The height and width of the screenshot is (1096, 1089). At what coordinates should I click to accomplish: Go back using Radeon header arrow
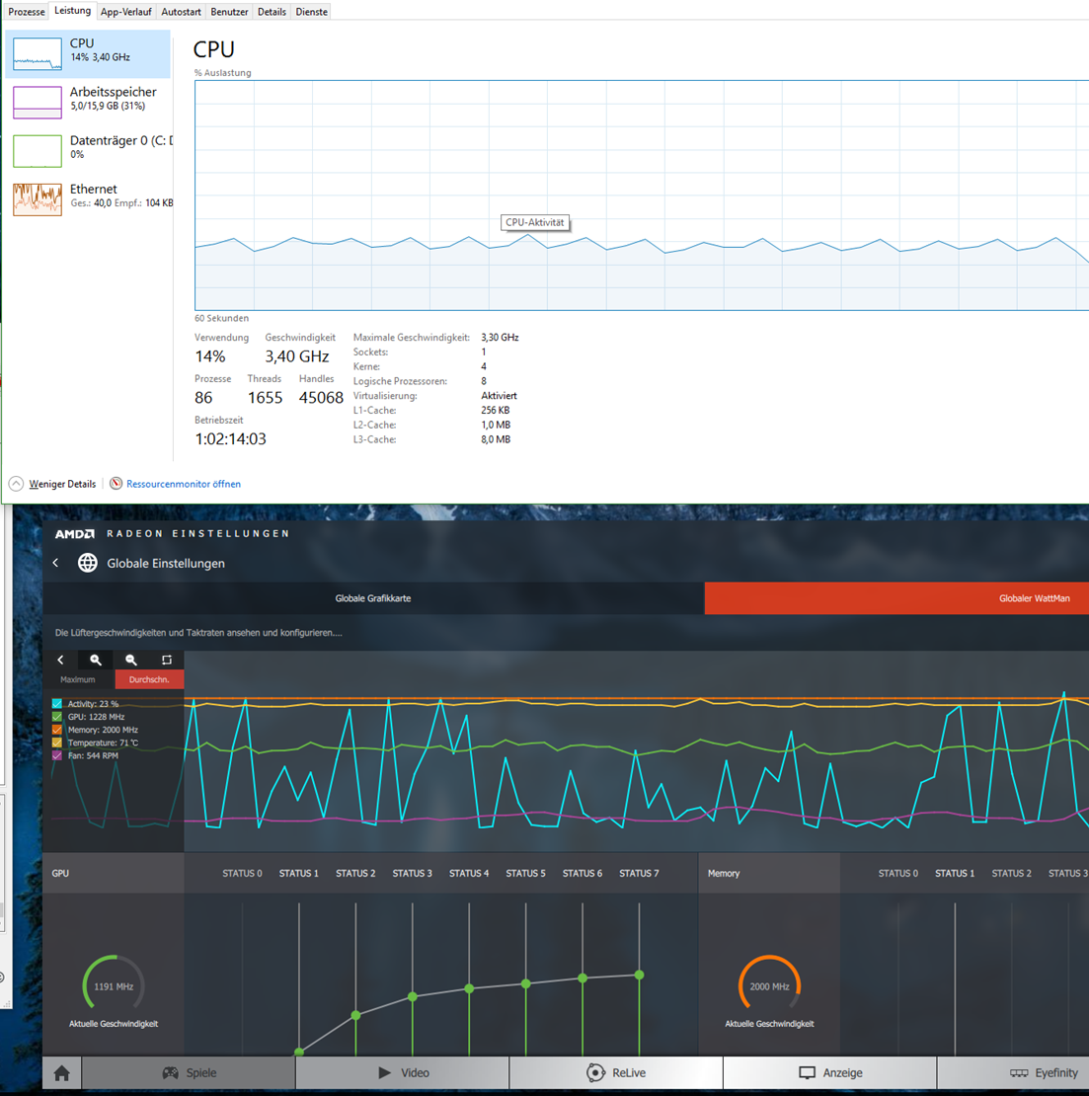point(56,563)
